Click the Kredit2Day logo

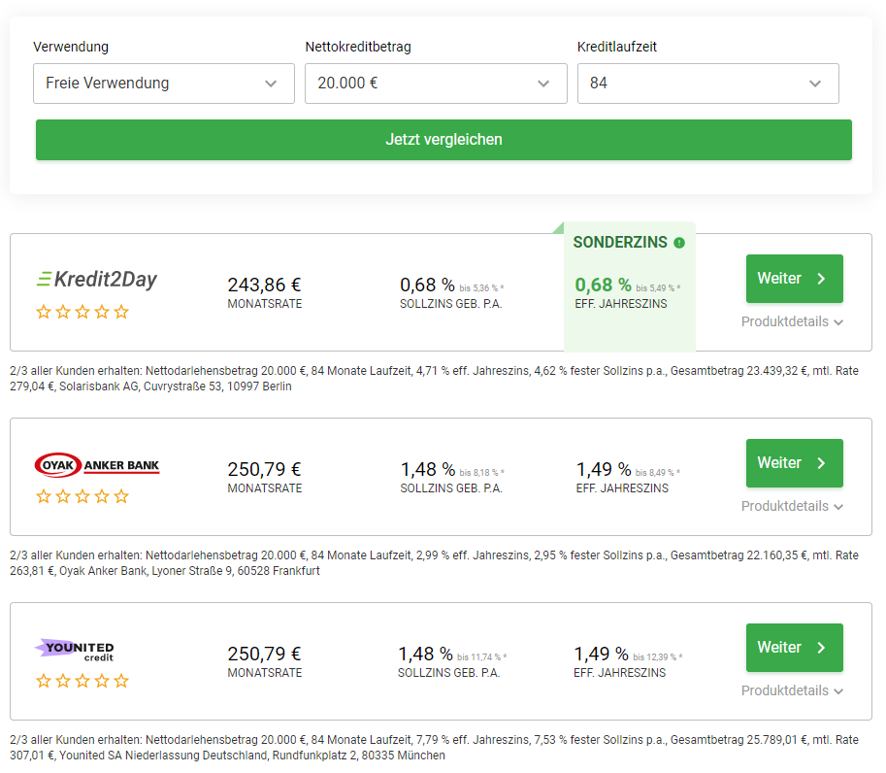pos(96,280)
